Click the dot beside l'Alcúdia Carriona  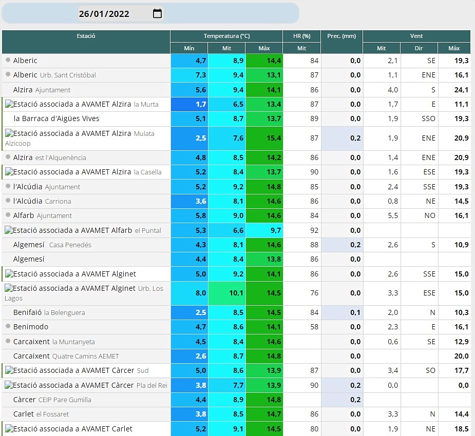(8, 201)
